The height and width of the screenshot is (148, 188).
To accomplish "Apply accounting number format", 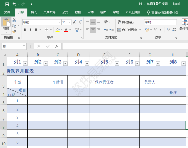I will click(x=147, y=30).
